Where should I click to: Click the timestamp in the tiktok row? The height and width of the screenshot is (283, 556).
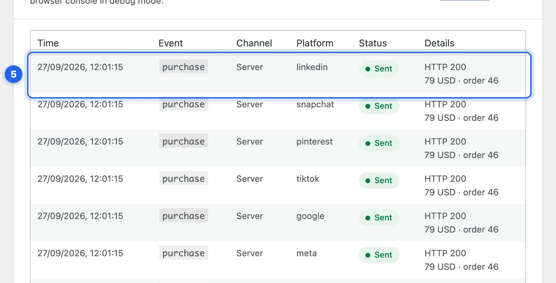pyautogui.click(x=80, y=179)
